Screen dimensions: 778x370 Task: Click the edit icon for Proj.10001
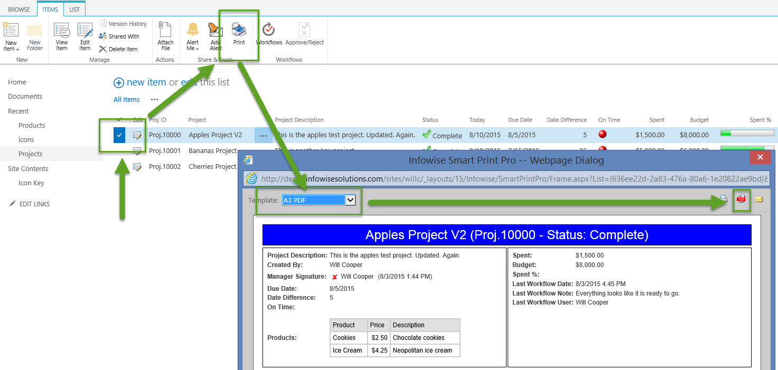pyautogui.click(x=137, y=151)
